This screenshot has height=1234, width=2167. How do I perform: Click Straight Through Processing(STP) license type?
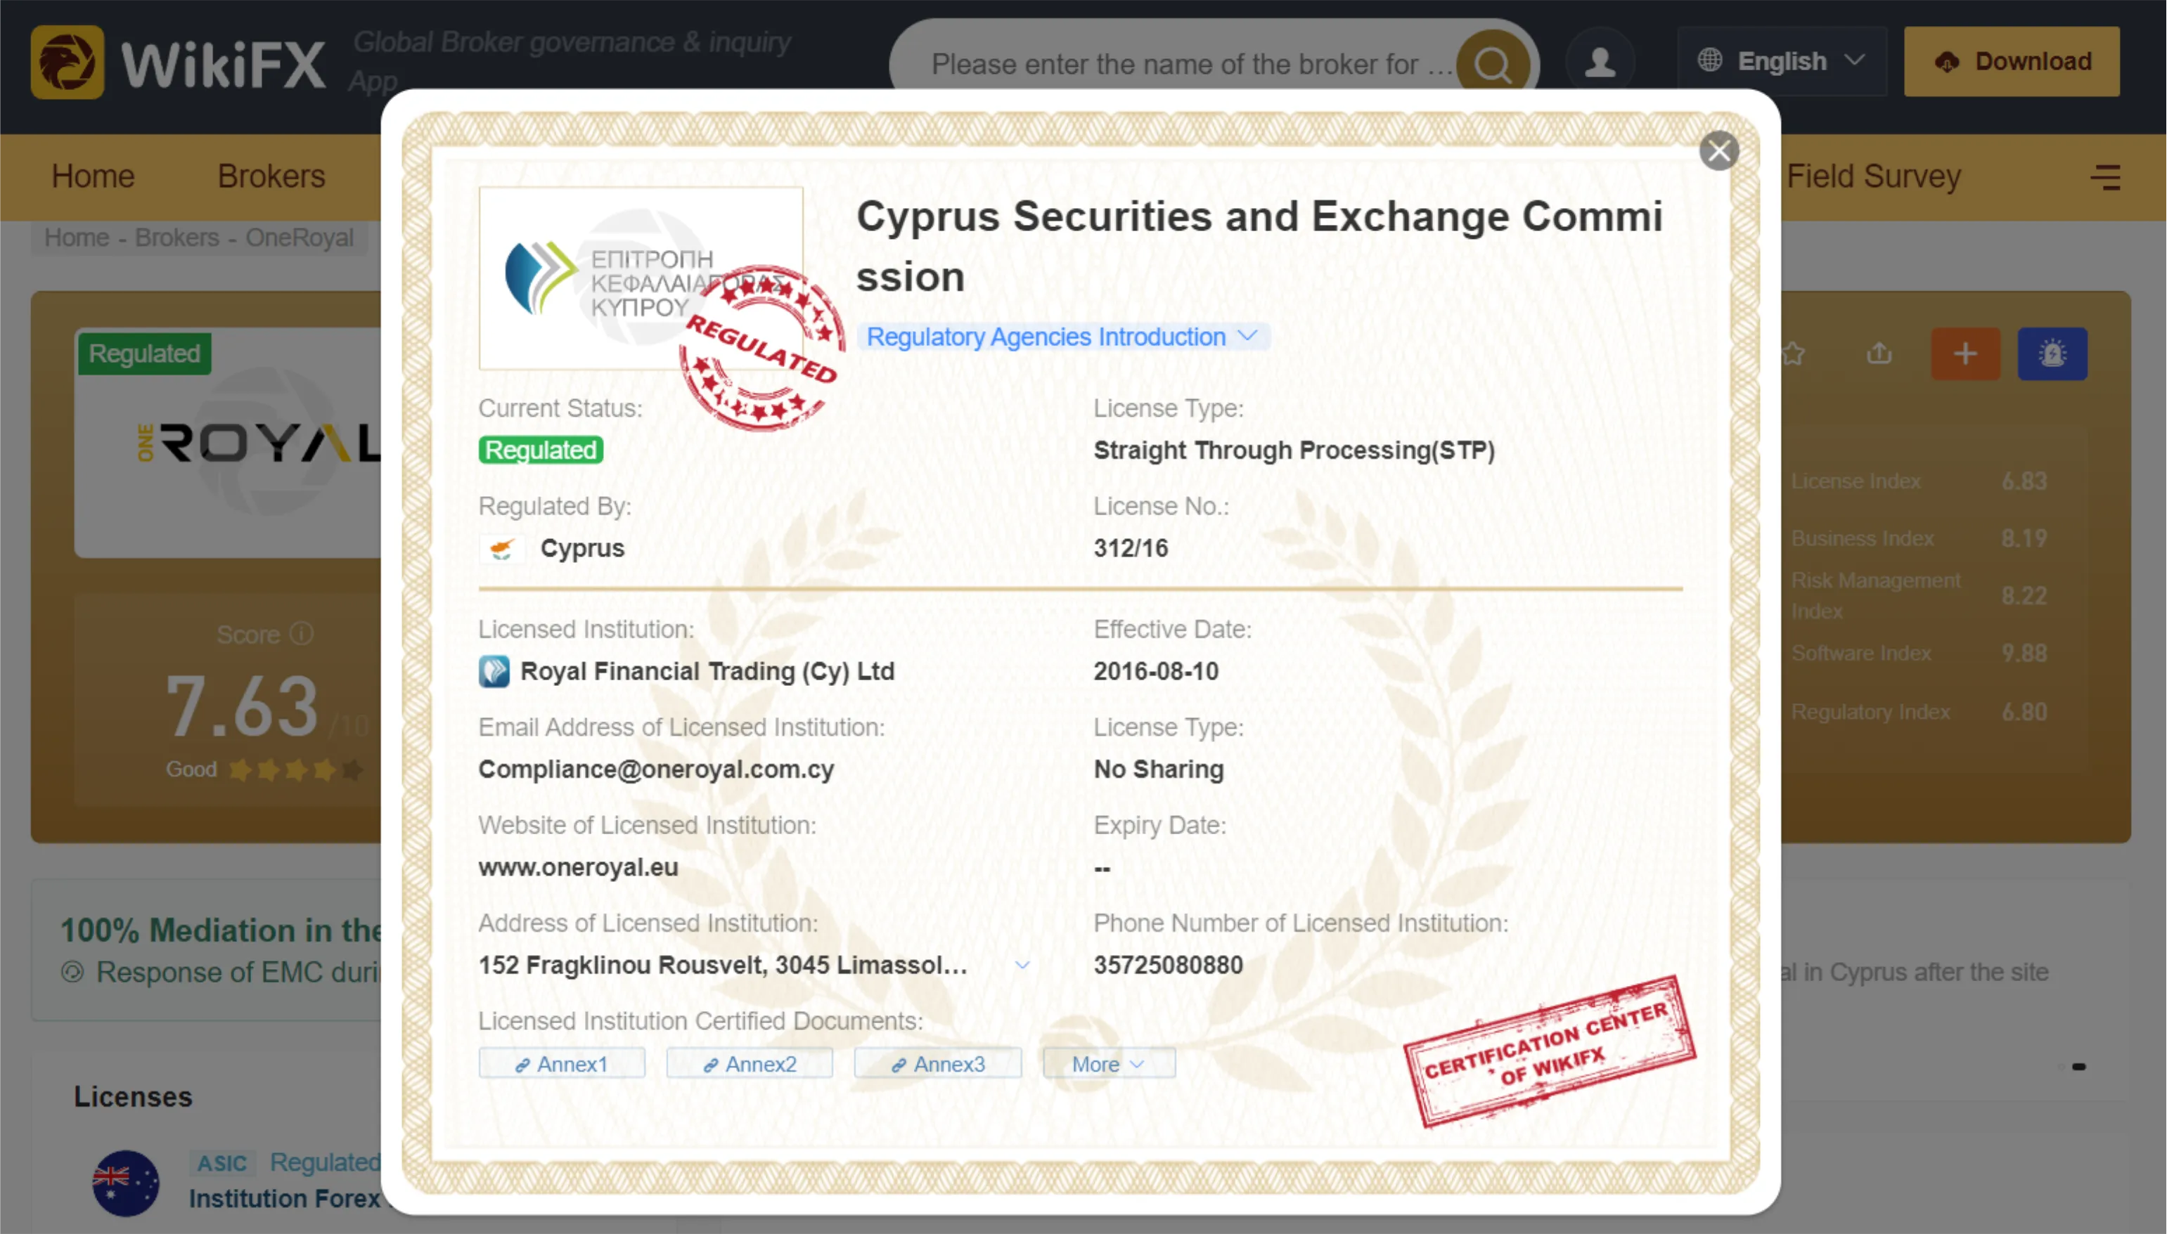pos(1294,450)
